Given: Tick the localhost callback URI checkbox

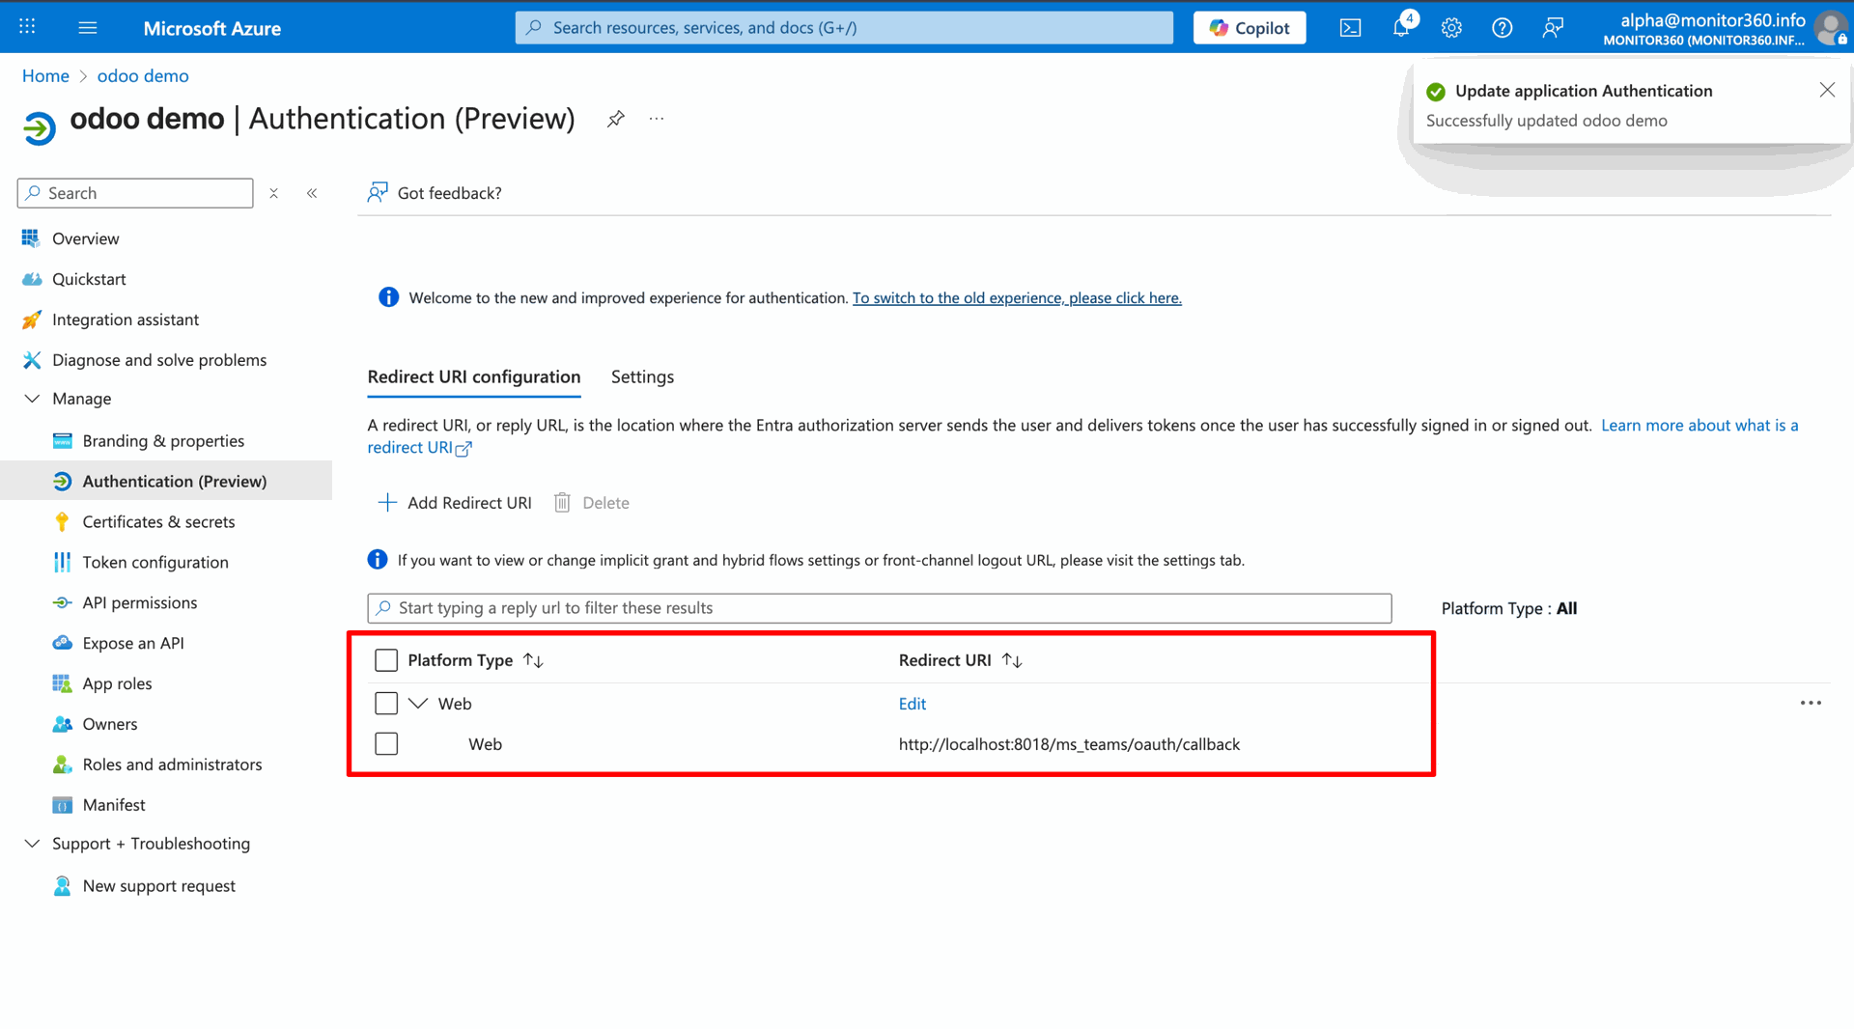Looking at the screenshot, I should [x=386, y=744].
